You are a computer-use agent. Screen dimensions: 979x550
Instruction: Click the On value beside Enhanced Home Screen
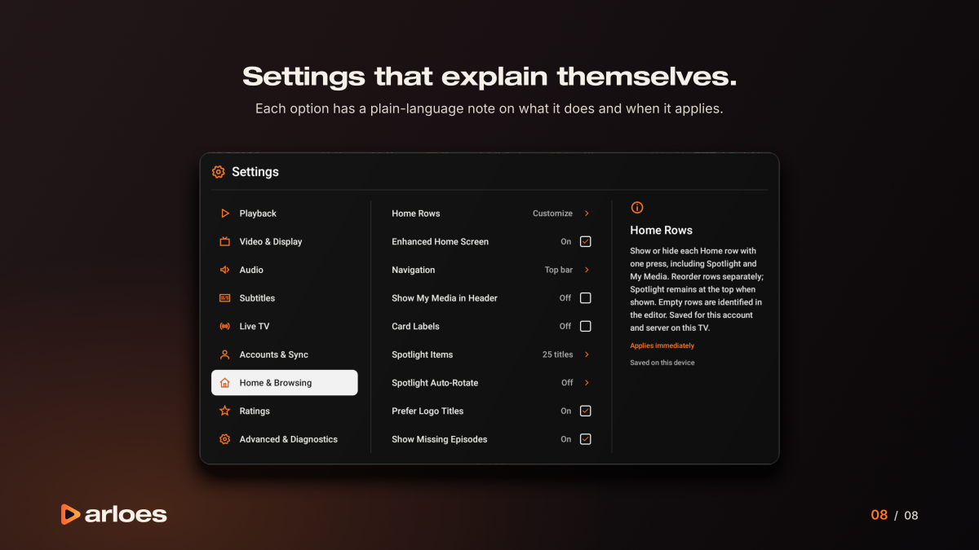(x=565, y=241)
